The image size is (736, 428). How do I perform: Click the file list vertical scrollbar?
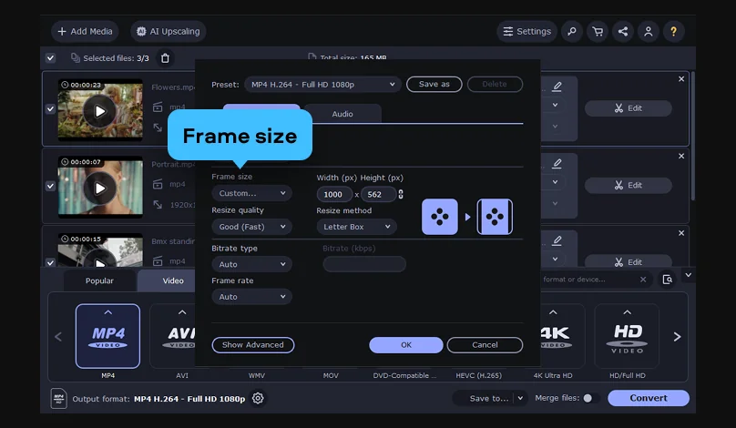[693, 136]
